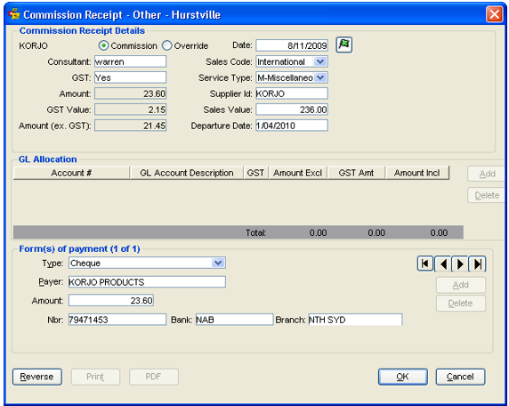Click the GST Amt column header

[x=357, y=173]
